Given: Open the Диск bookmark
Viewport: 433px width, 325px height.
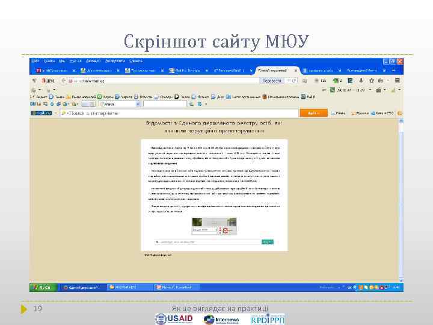Looking at the screenshot, I should (218, 97).
